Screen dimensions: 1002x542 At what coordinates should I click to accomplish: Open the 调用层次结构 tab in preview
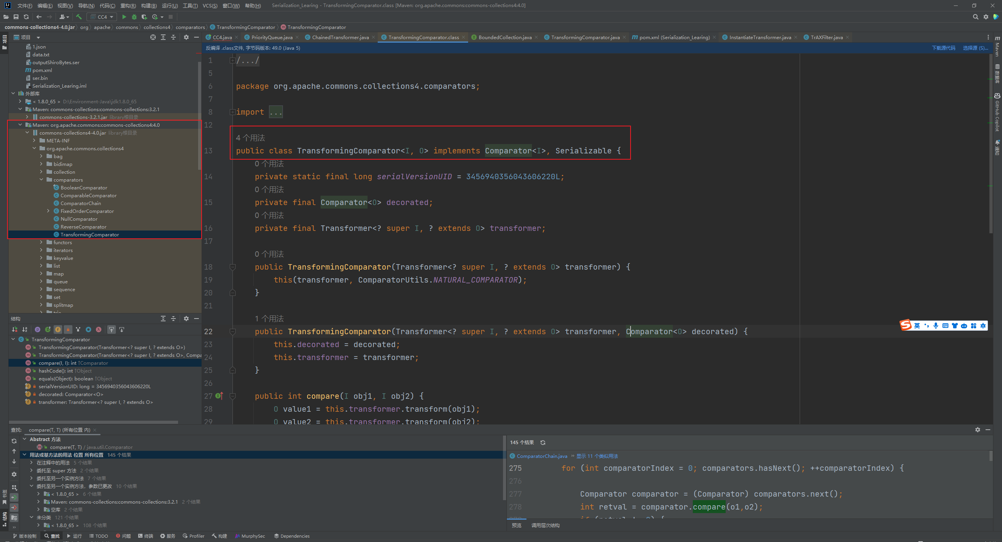[545, 525]
